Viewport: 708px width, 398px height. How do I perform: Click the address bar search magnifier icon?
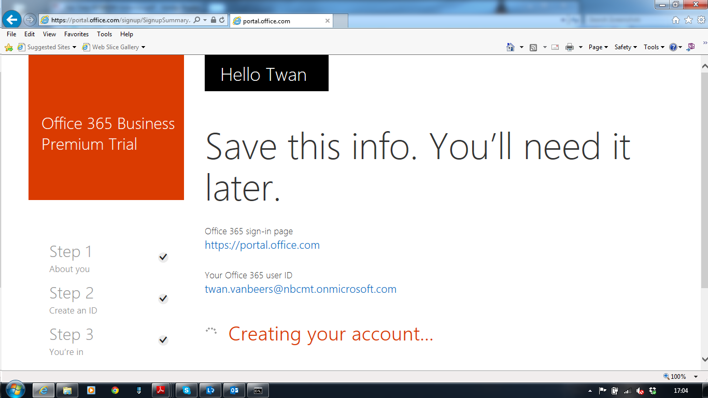[x=196, y=20]
